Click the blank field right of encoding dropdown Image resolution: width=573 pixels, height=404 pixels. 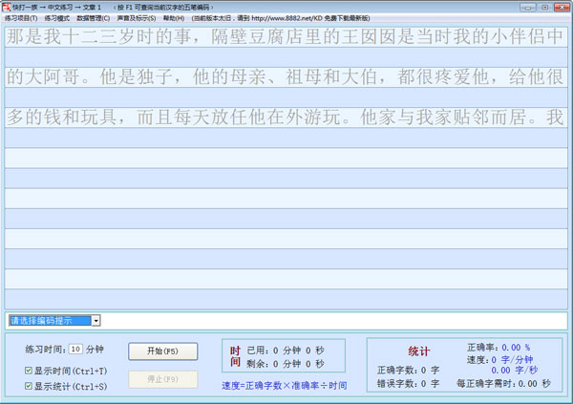click(334, 321)
